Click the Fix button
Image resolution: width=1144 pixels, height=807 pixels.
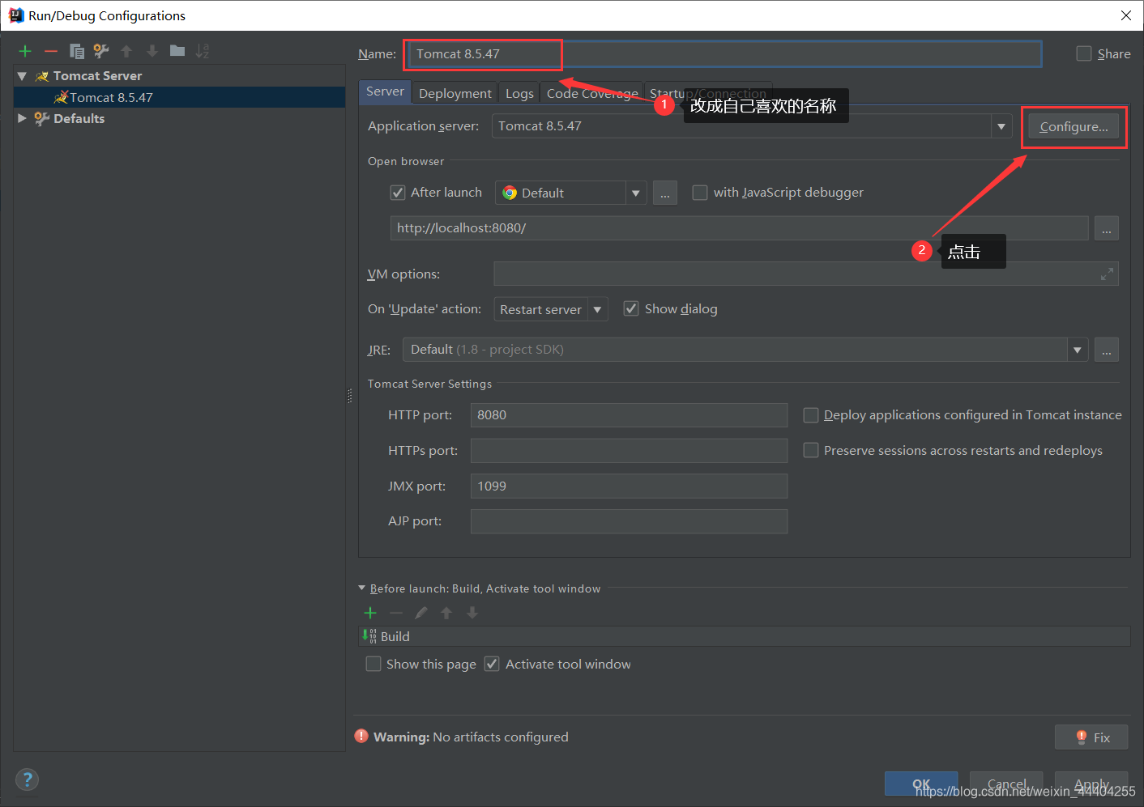click(x=1091, y=737)
